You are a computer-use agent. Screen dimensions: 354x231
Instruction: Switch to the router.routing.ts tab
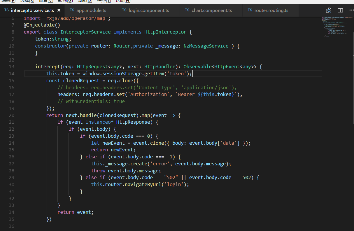271,10
